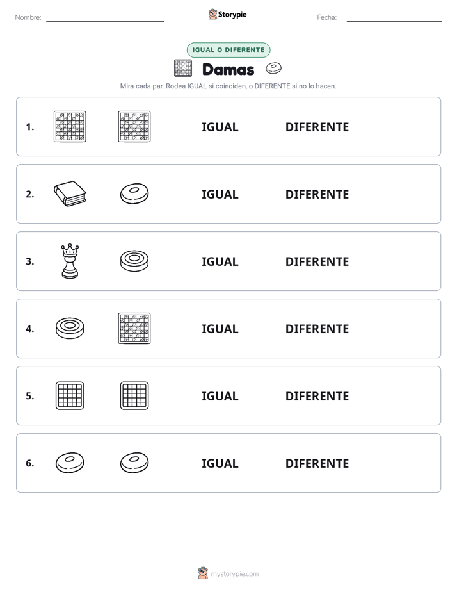Click the second checker piece in row 6

point(134,463)
